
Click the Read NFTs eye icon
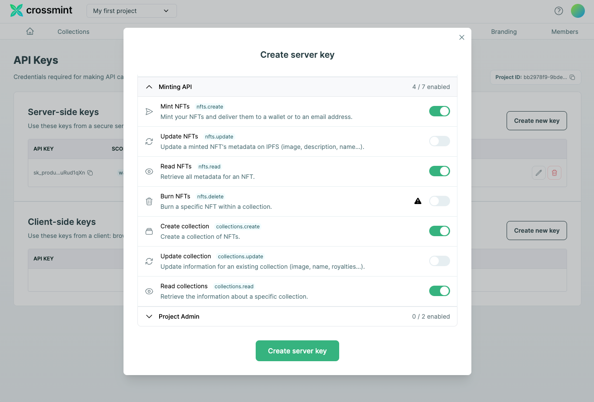(149, 171)
